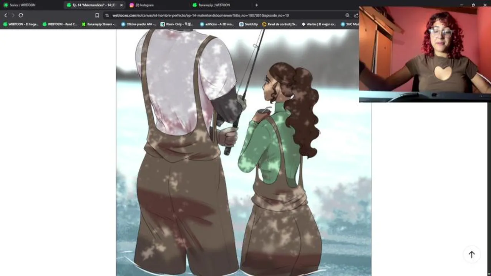
Task: Open Oficina predio AFA bookmark
Action: coord(139,24)
